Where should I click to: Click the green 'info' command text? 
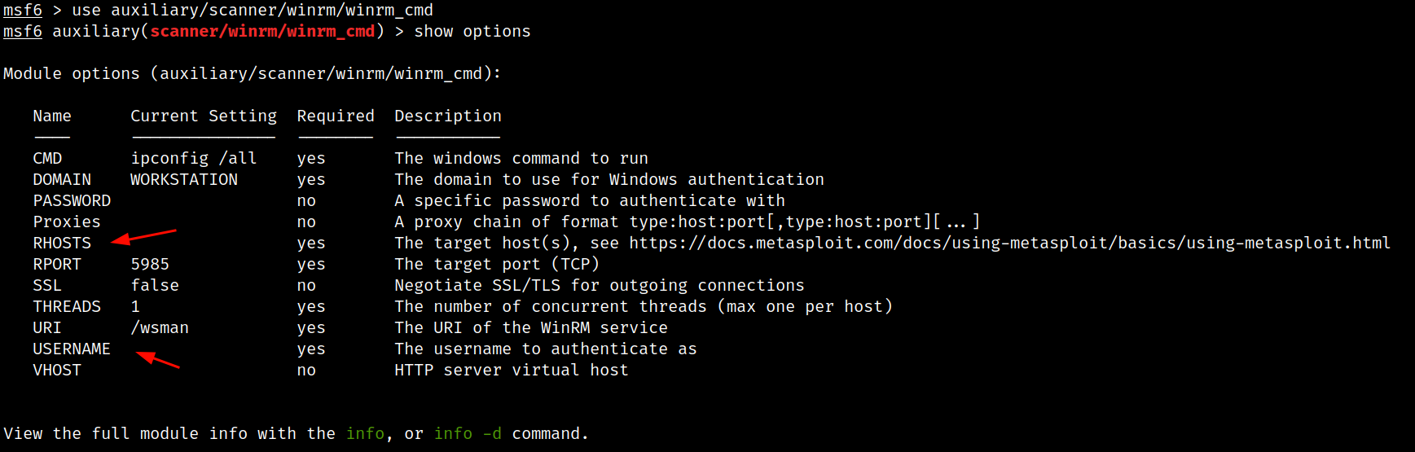365,433
